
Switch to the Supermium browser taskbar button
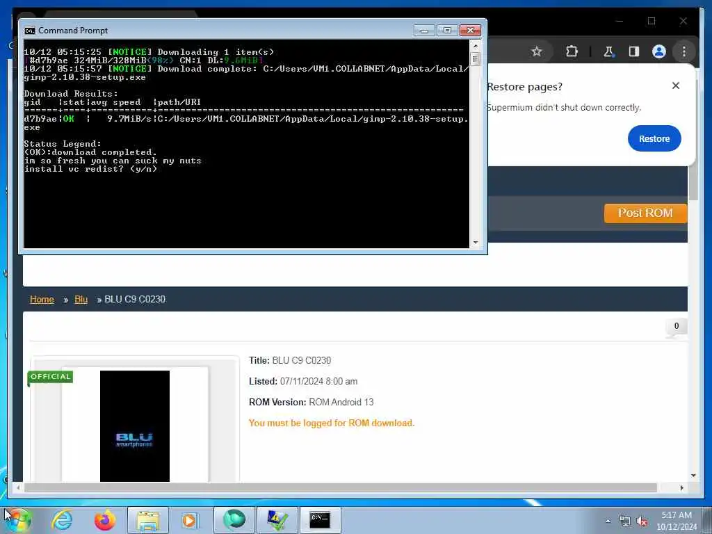click(x=234, y=520)
